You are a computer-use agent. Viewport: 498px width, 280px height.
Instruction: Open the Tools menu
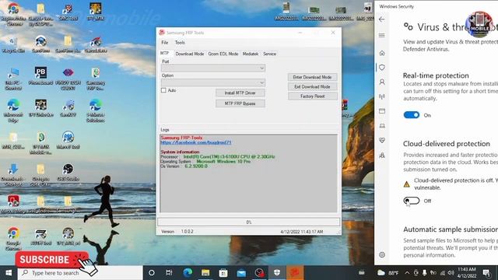(x=180, y=43)
